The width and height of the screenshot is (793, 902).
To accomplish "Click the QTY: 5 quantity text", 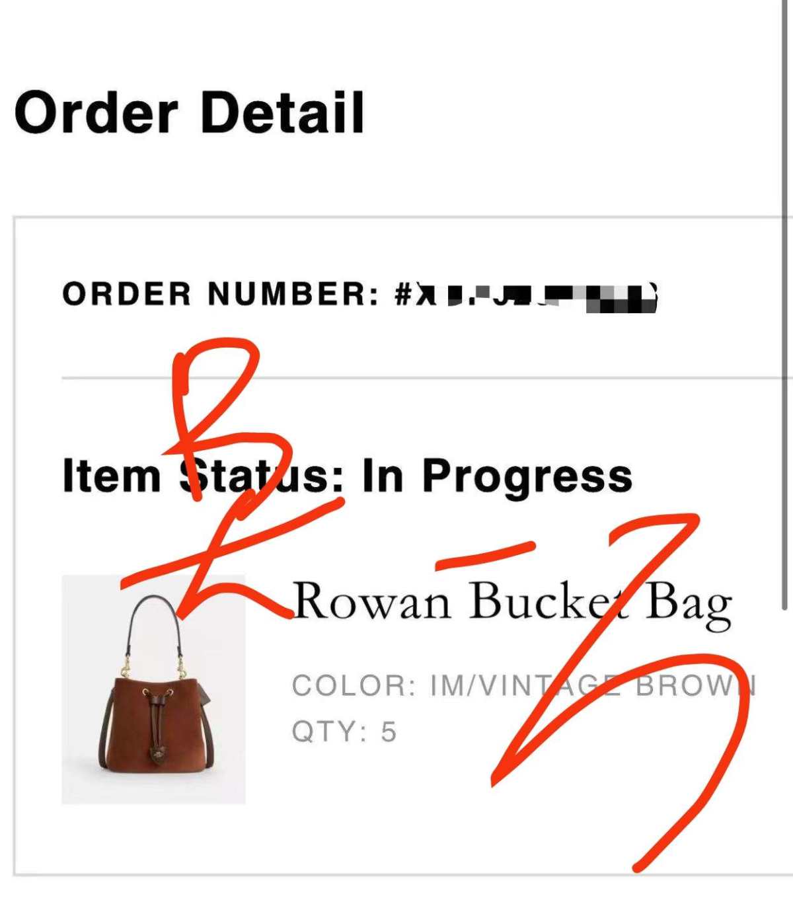I will [344, 732].
